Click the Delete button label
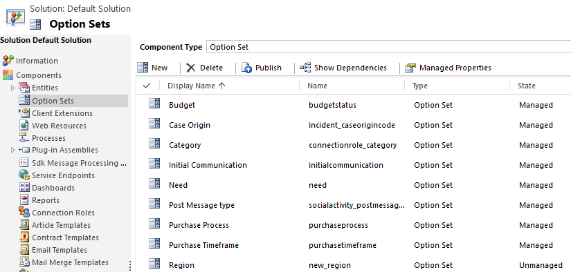Image resolution: width=571 pixels, height=272 pixels. tap(211, 68)
